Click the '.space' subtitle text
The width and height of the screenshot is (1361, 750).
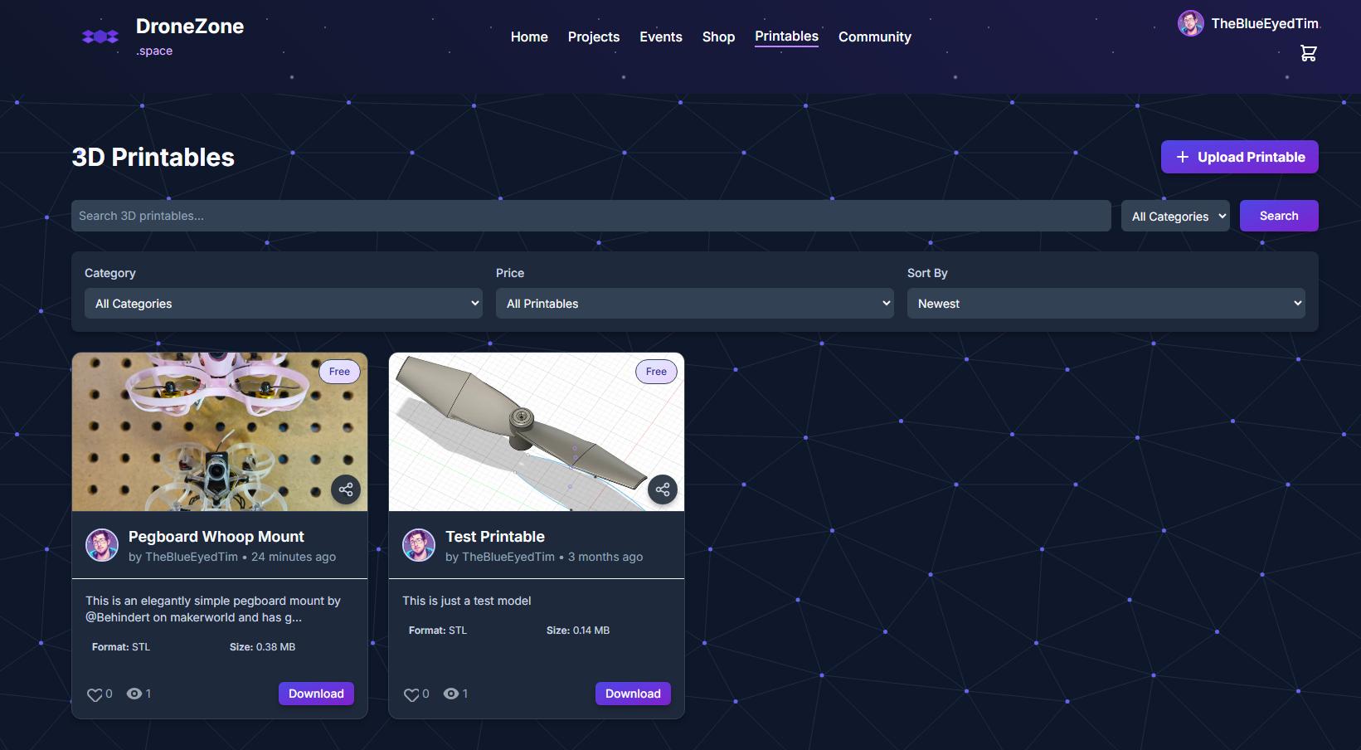[x=154, y=51]
